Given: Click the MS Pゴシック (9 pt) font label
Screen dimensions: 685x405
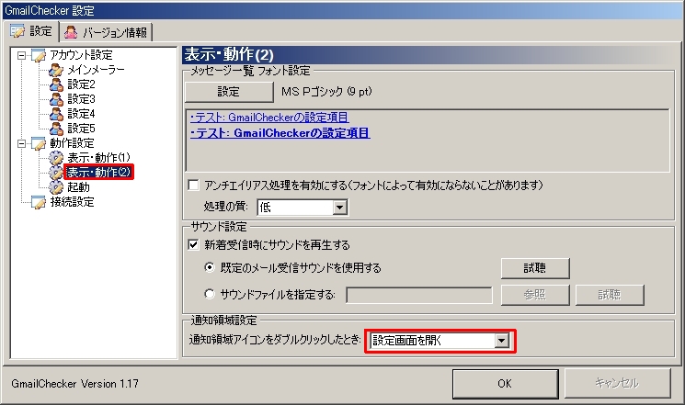Looking at the screenshot, I should pos(326,92).
